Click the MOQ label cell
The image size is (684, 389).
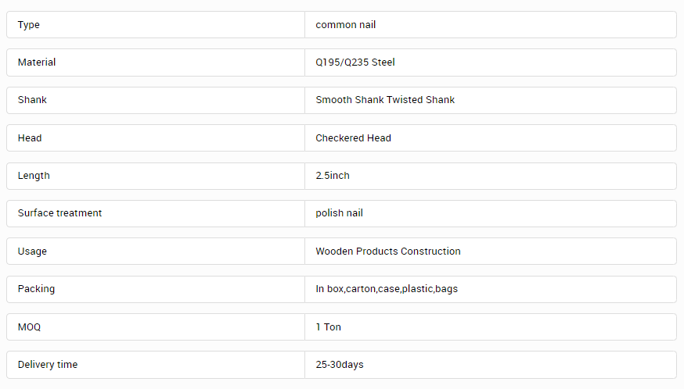click(x=155, y=327)
